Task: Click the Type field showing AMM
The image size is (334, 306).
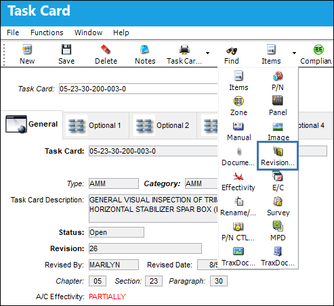Action: [x=114, y=183]
